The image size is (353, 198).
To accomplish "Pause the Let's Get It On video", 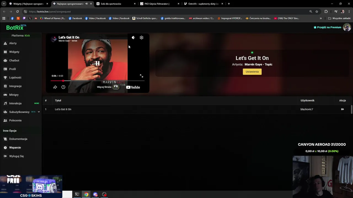I will tap(97, 63).
